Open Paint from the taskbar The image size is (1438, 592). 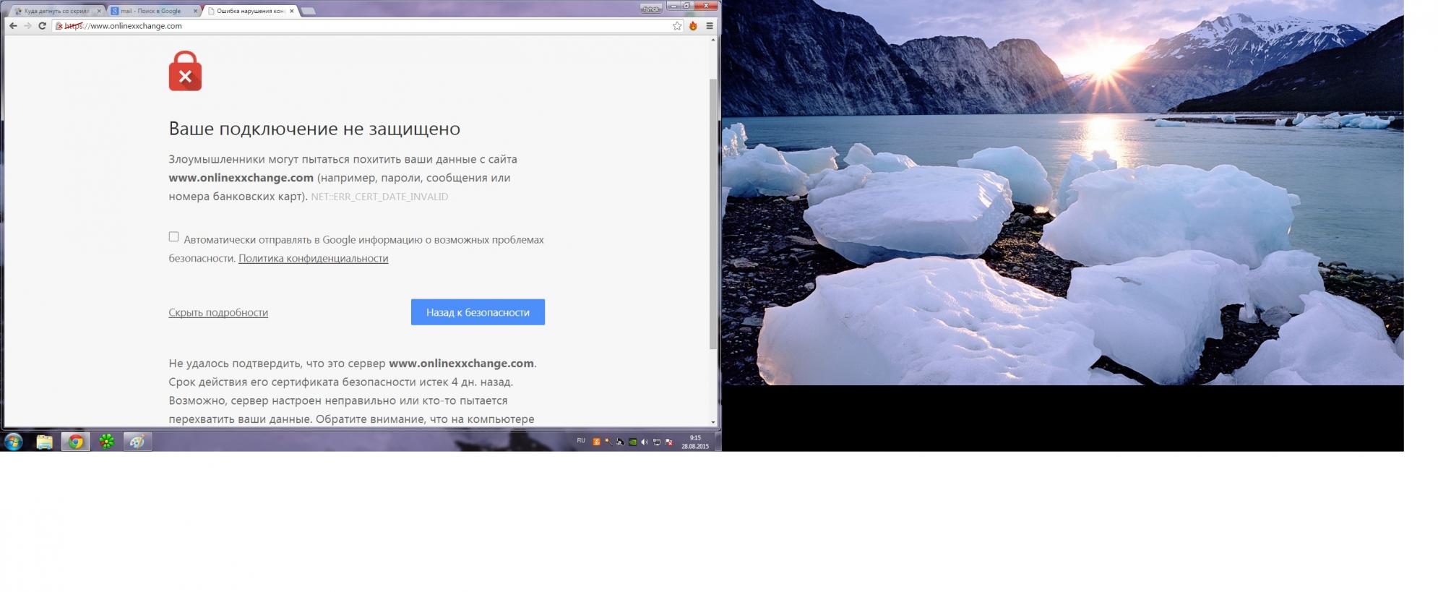(137, 442)
